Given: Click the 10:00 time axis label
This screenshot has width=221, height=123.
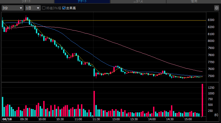Looking at the screenshot, I should click(42, 119).
